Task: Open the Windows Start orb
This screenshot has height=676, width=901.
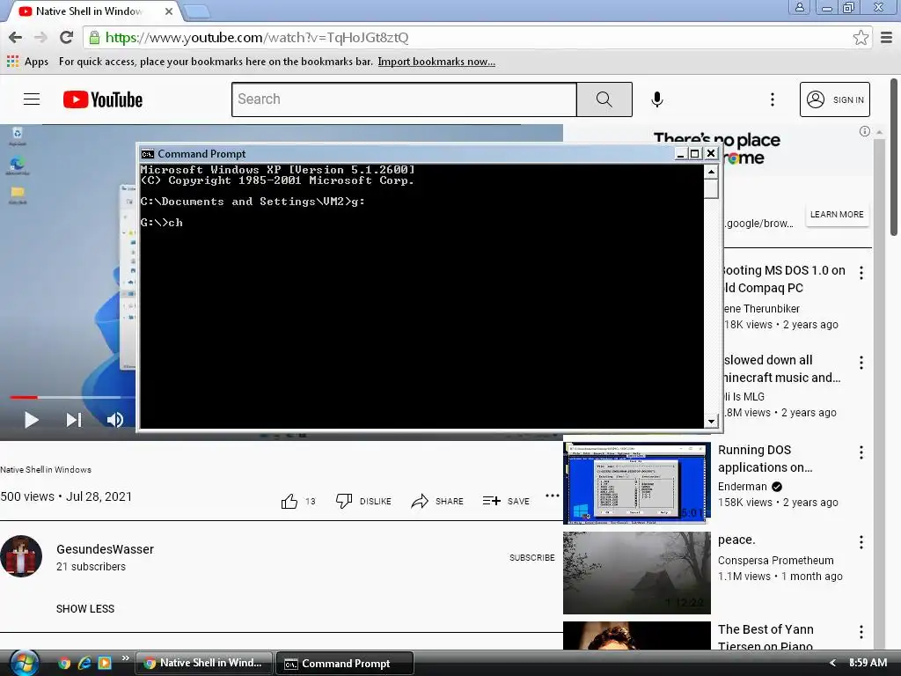Action: 24,663
